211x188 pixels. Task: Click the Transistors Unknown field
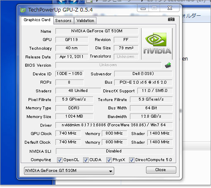click(x=126, y=57)
